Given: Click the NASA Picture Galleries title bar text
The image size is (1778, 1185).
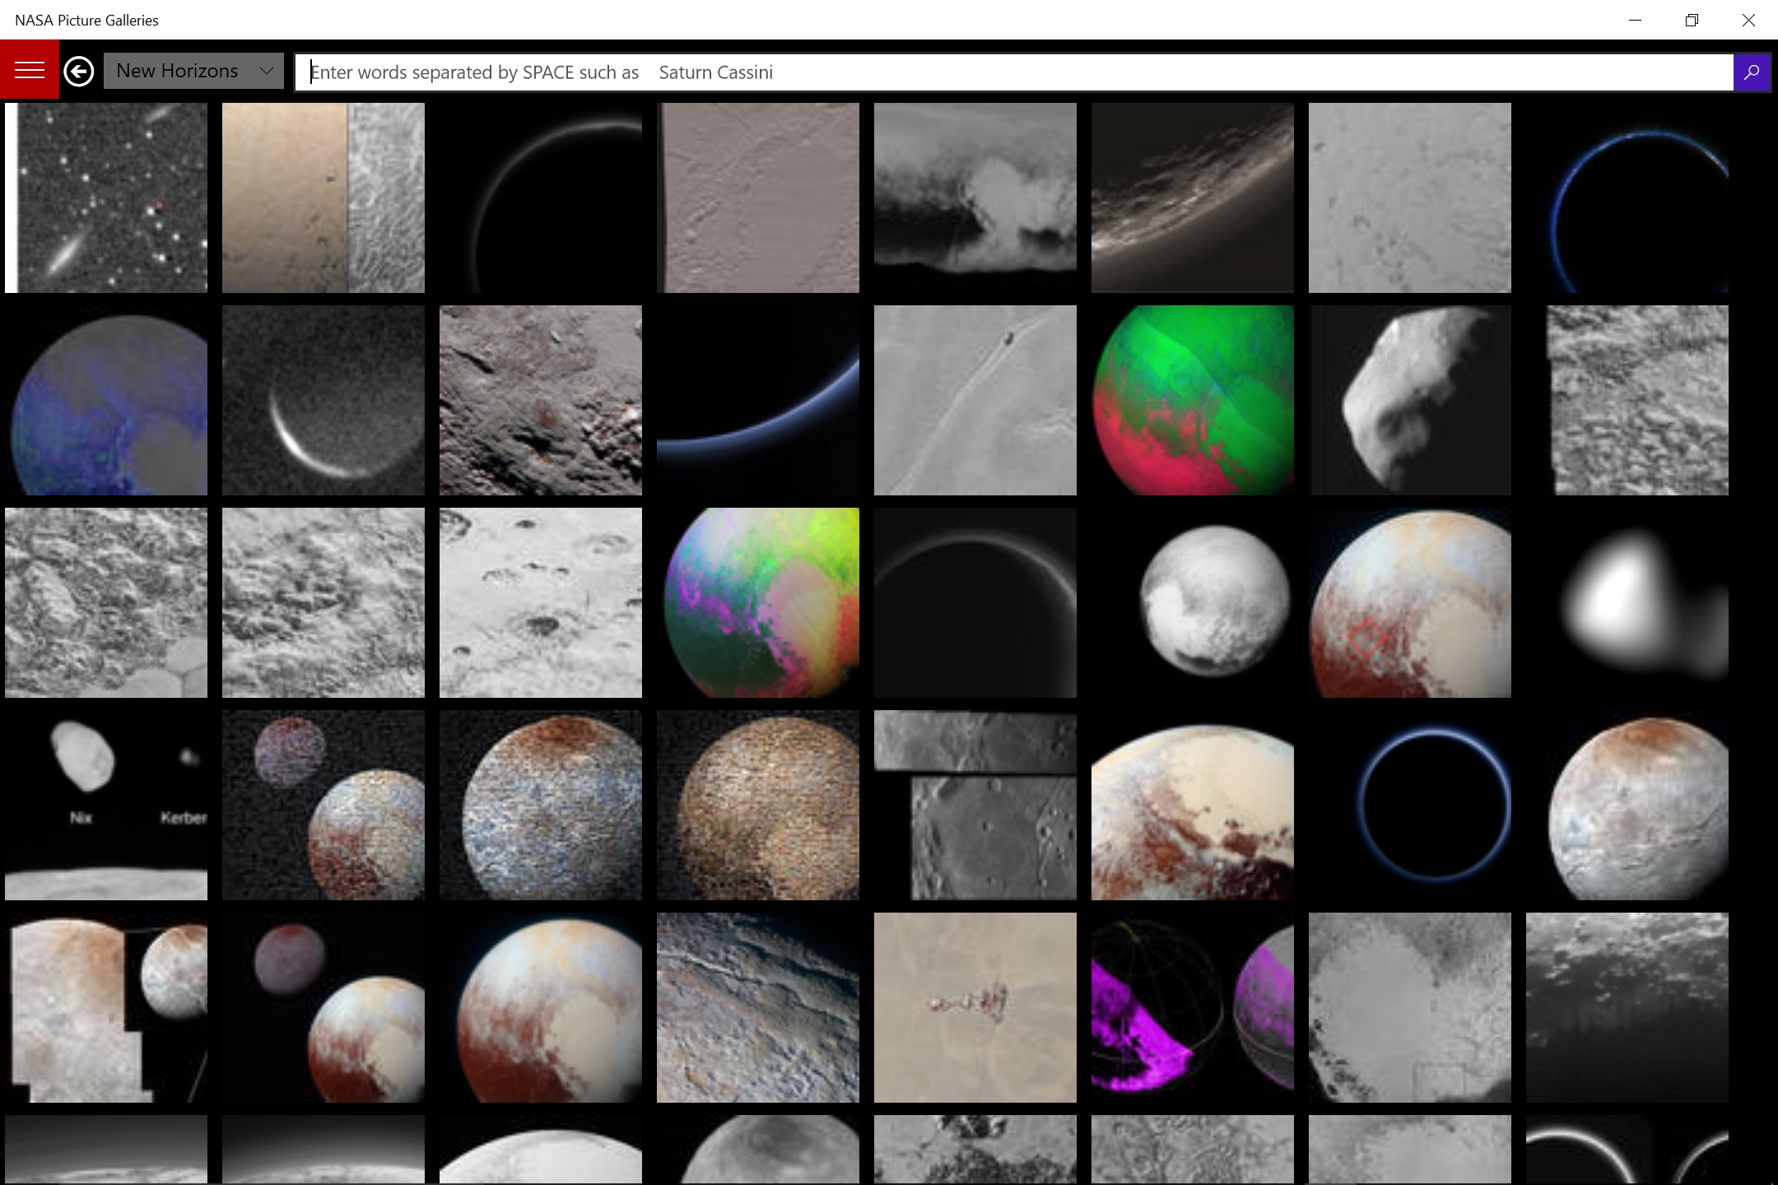Looking at the screenshot, I should (86, 20).
